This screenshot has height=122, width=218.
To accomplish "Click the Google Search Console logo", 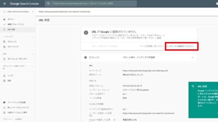I will click(x=24, y=4).
